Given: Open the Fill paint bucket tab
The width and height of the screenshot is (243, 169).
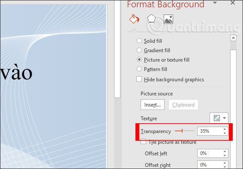Looking at the screenshot, I should pyautogui.click(x=135, y=19).
